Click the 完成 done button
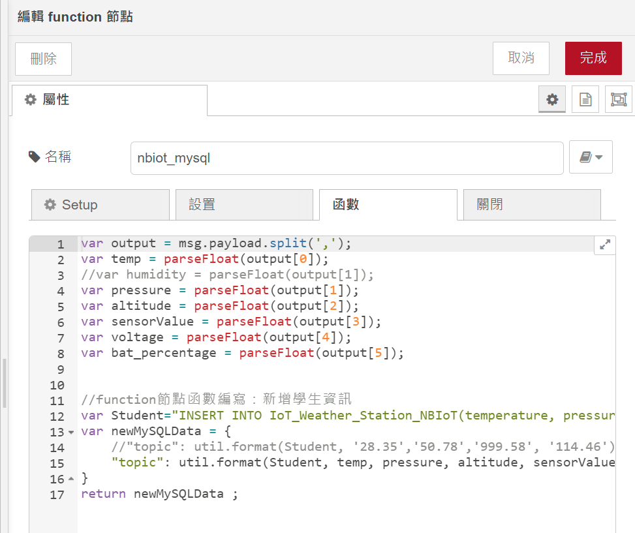Image resolution: width=635 pixels, height=533 pixels. (x=593, y=58)
